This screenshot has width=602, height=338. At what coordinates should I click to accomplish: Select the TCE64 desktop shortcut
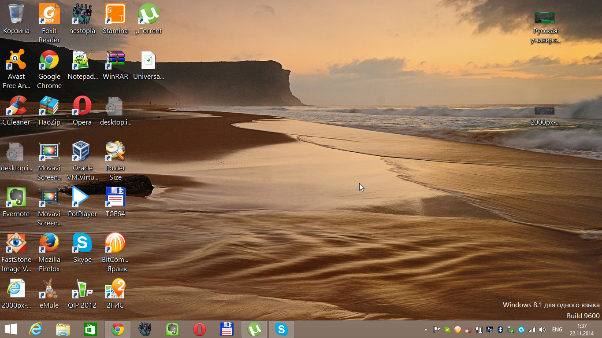point(115,202)
